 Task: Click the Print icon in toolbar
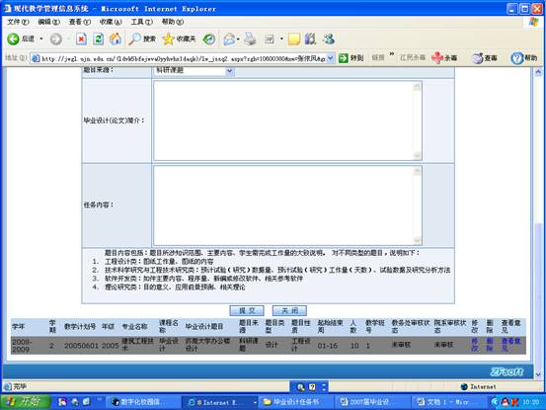[250, 39]
